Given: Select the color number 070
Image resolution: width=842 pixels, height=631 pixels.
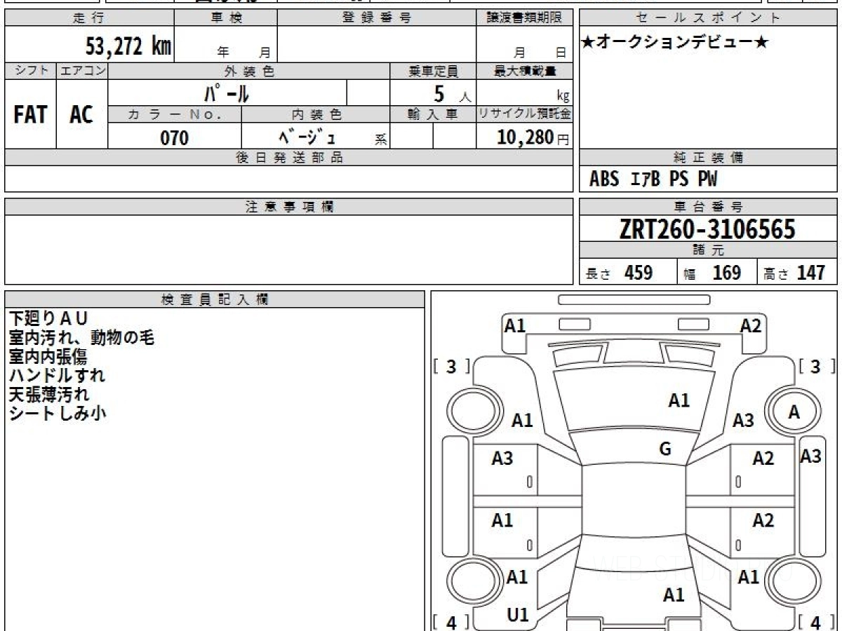Looking at the screenshot, I should pyautogui.click(x=175, y=138).
